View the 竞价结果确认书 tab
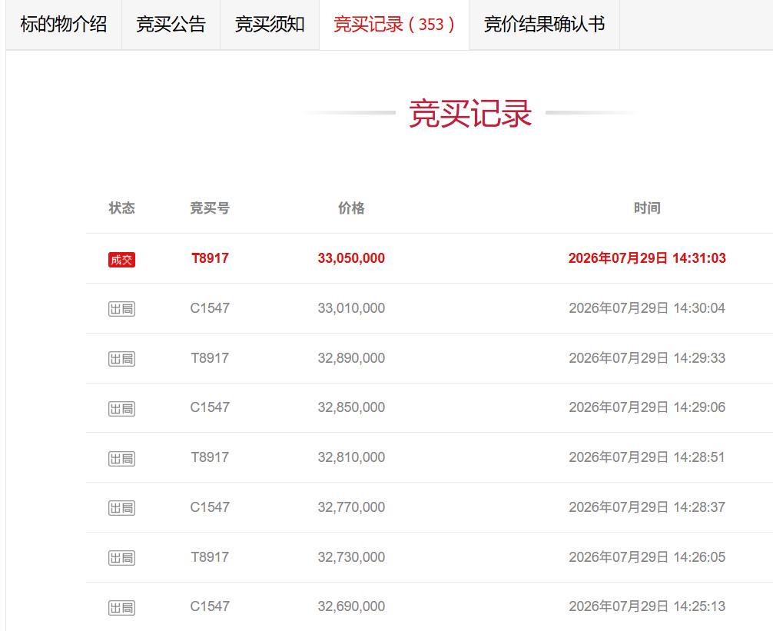Image resolution: width=773 pixels, height=631 pixels. pyautogui.click(x=544, y=25)
